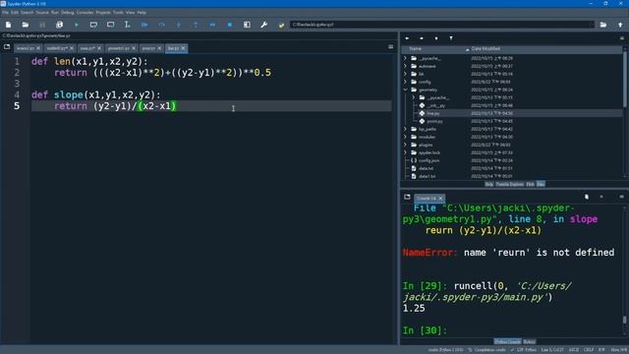
Task: Go to parent folder in Files pane
Action: click(436, 38)
